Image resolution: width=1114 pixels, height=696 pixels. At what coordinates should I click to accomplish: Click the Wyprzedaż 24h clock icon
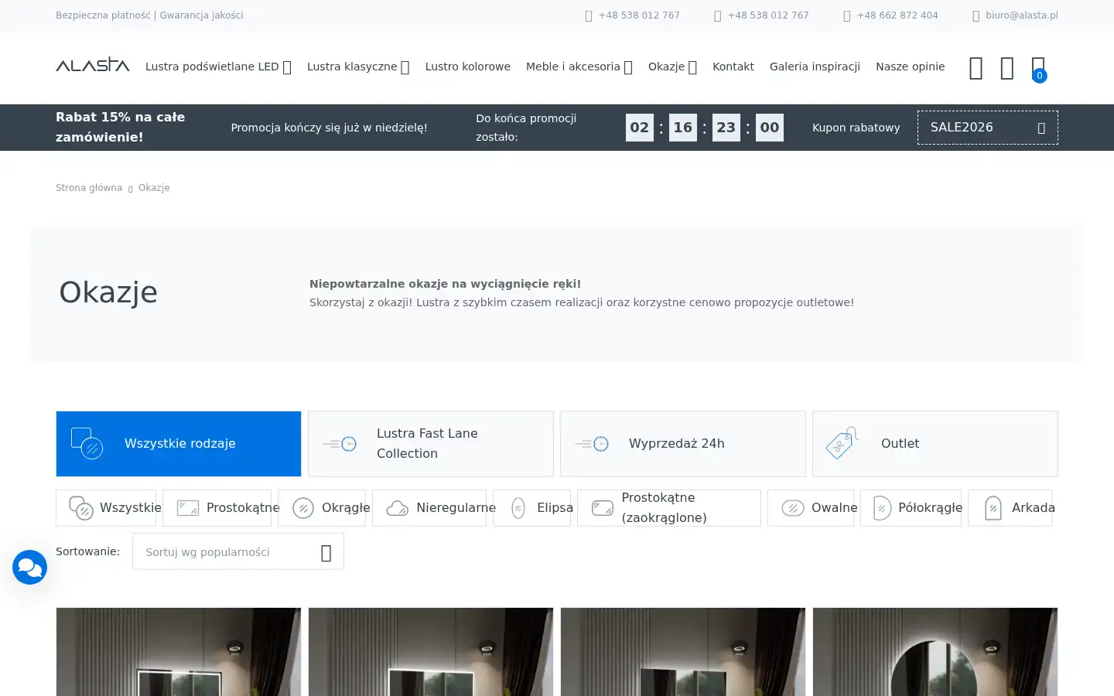(592, 444)
